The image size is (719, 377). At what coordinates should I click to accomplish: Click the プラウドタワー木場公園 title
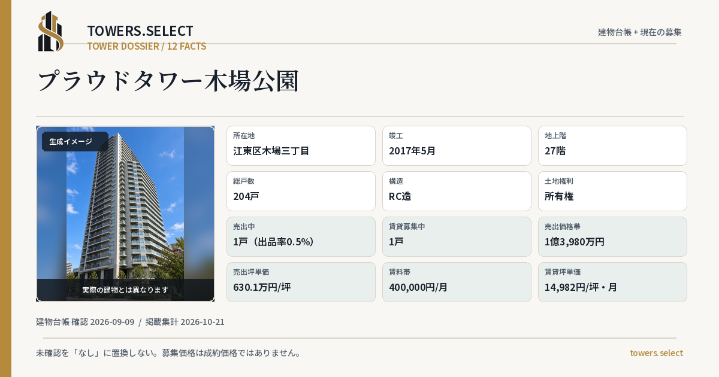point(168,81)
